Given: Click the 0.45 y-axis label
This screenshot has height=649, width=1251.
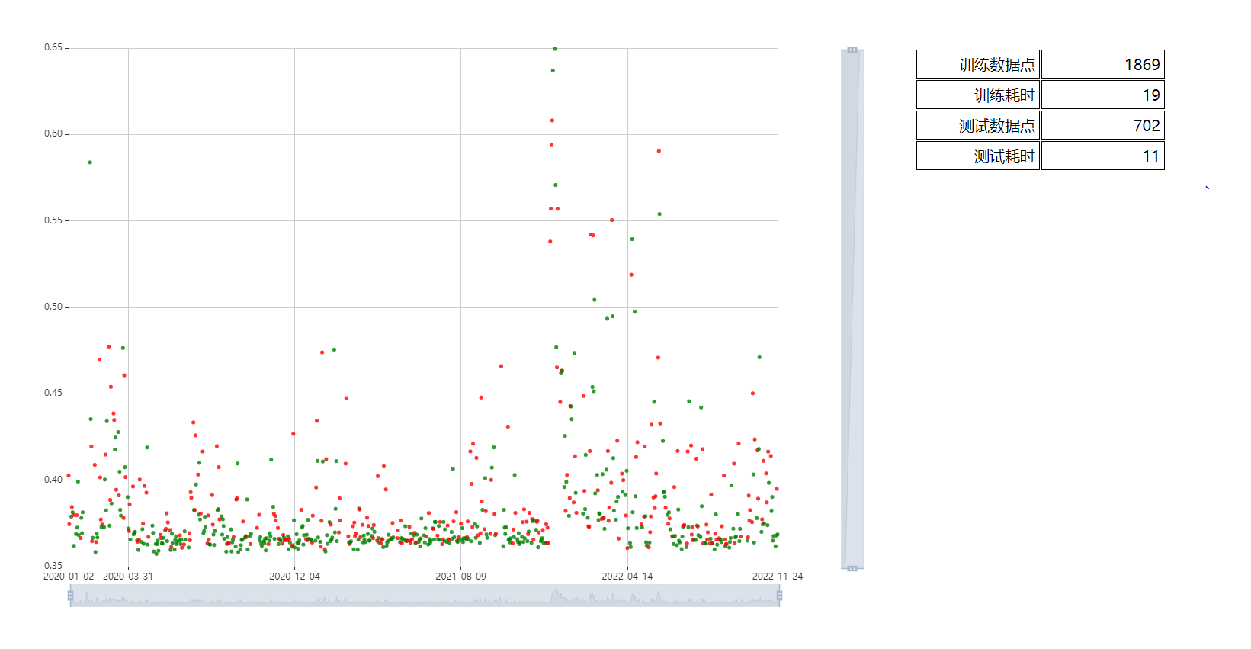Looking at the screenshot, I should click(53, 393).
